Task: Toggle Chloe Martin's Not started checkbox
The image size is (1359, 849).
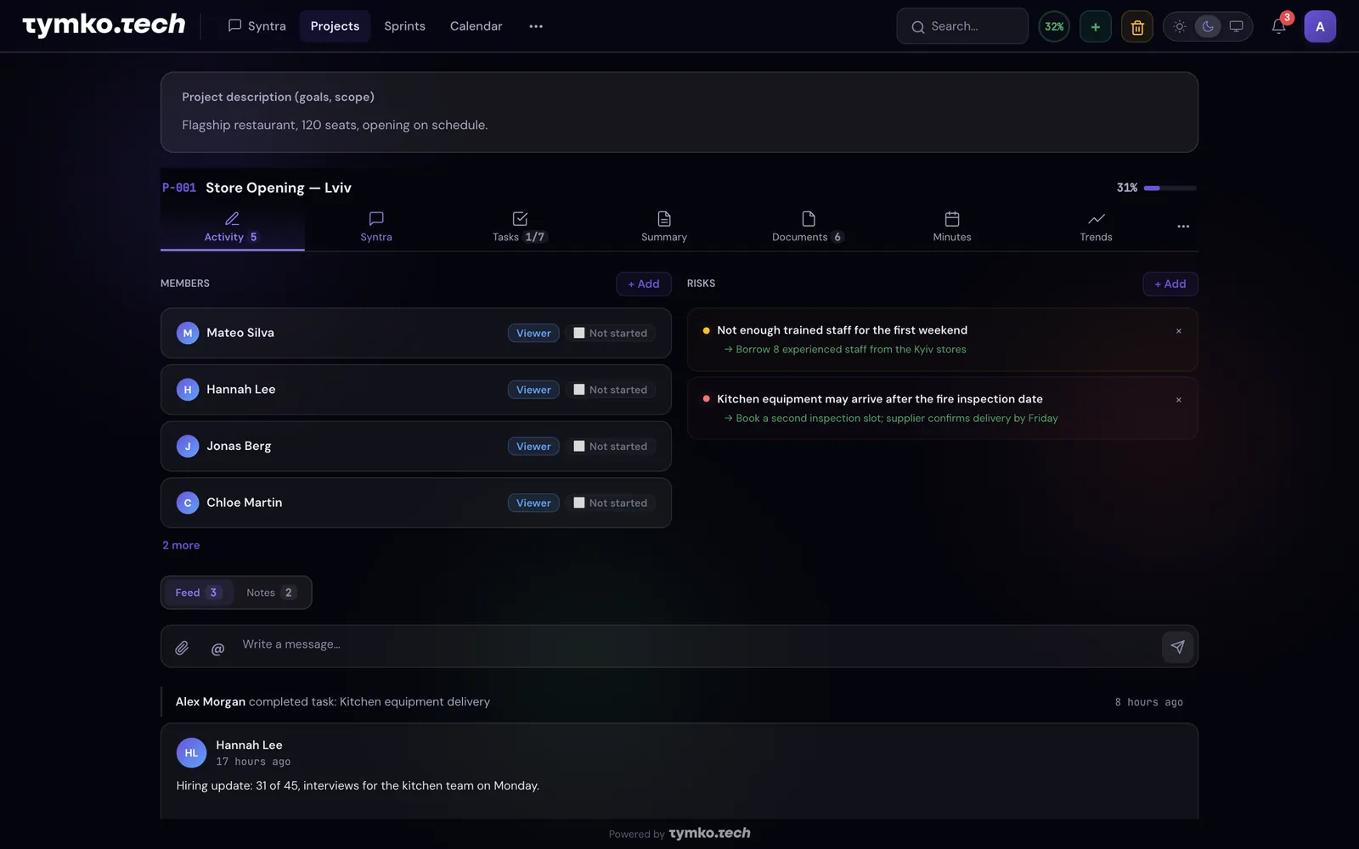Action: pos(579,503)
